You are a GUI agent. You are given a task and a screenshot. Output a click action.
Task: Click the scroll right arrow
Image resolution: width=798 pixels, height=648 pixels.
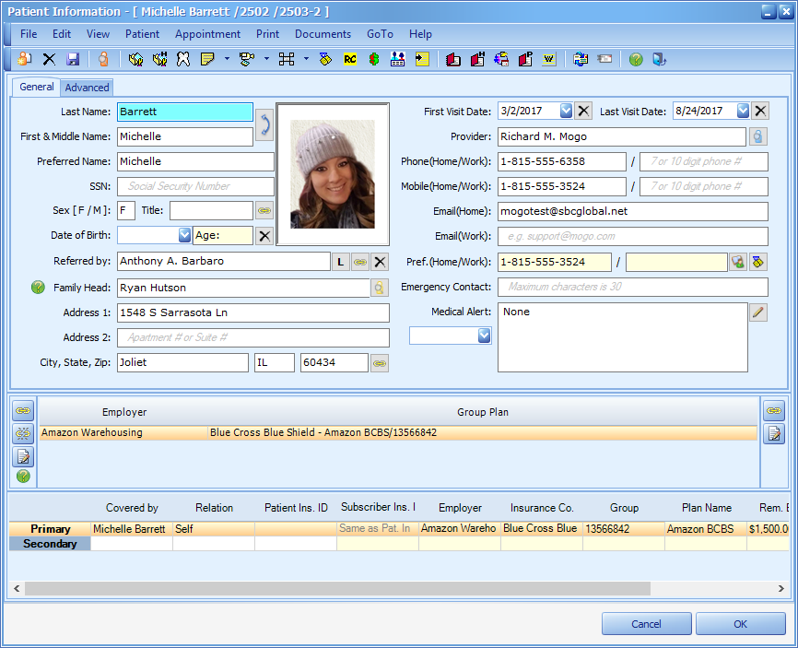tap(781, 588)
